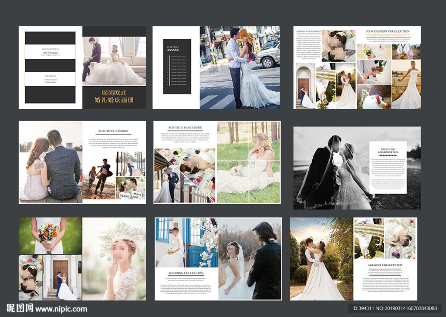Select the bouquet and floral crown bride spread
Viewport: 446px width, 317px height.
click(82, 259)
